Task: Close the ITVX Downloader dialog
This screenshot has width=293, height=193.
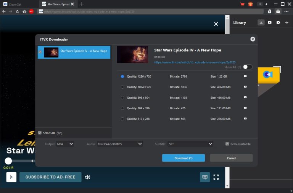Action: tap(253, 39)
